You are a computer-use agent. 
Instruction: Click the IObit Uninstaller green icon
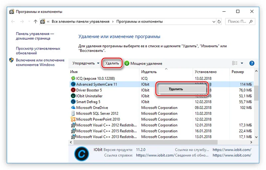[73, 96]
